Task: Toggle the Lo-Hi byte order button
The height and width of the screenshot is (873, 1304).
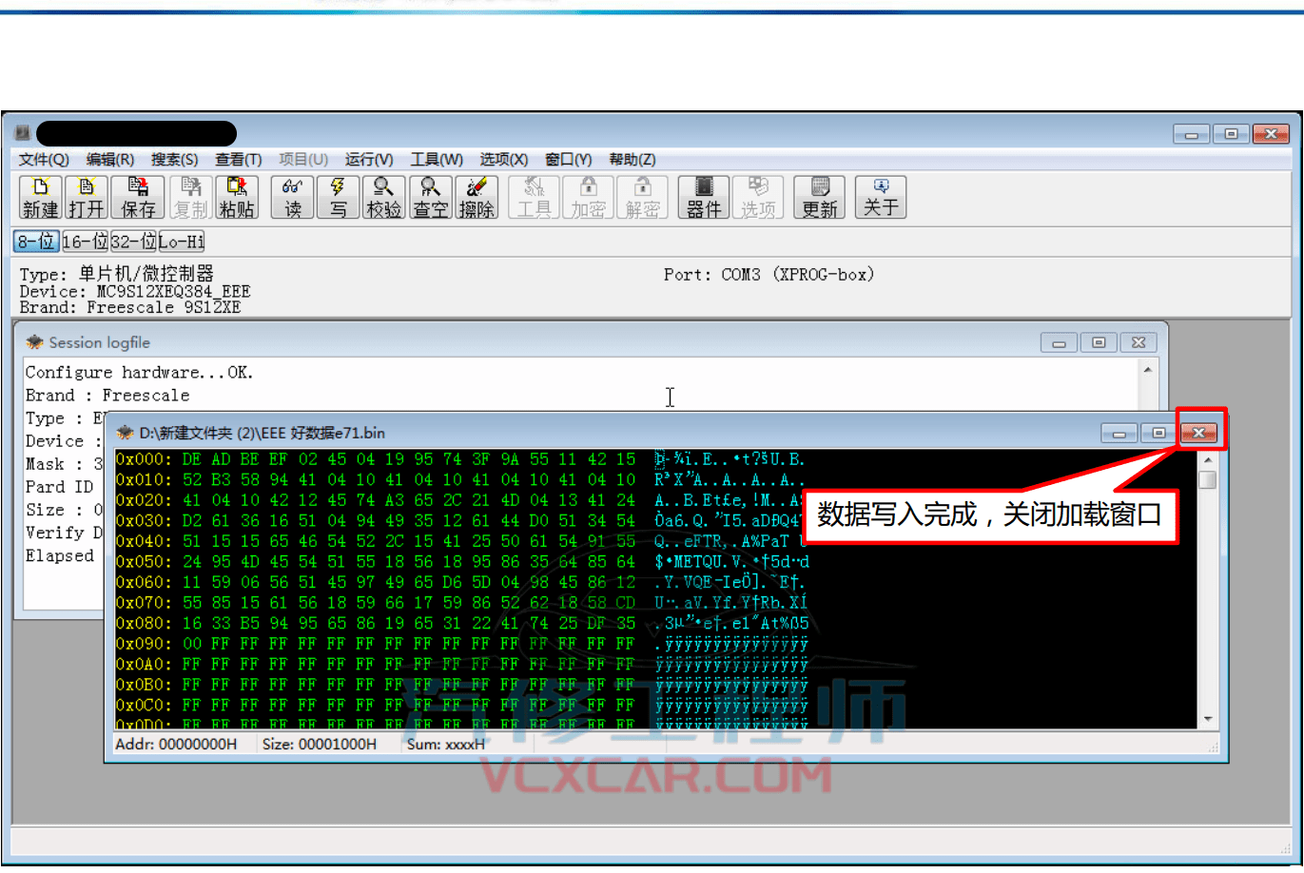Action: tap(182, 242)
